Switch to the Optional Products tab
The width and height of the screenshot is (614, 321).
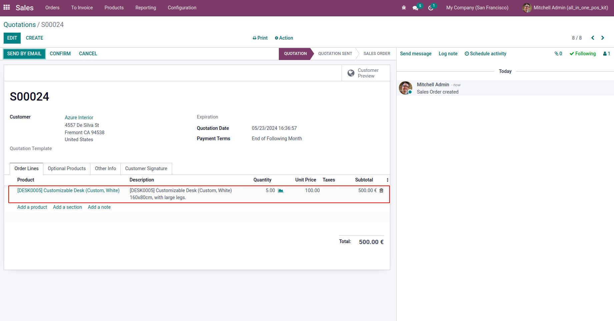click(67, 168)
